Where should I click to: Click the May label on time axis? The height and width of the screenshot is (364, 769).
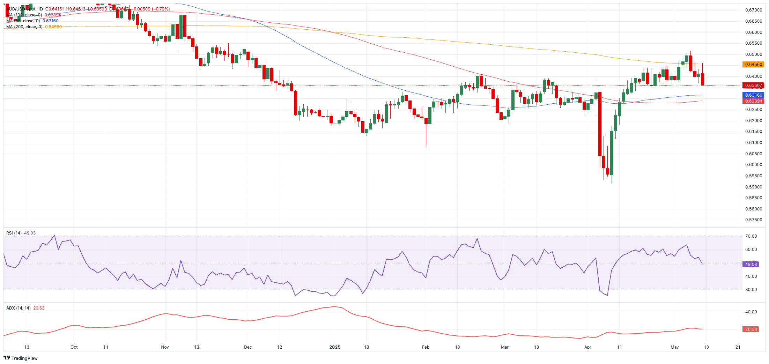(x=674, y=347)
